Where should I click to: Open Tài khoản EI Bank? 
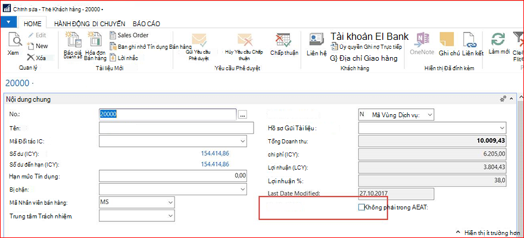[x=370, y=36]
